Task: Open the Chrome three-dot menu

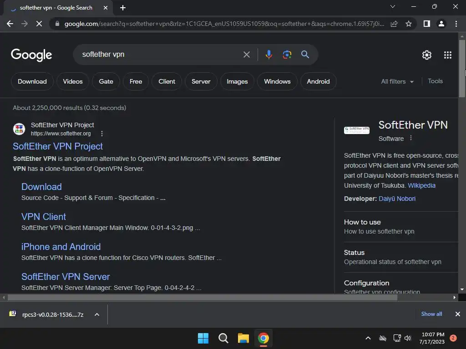Action: click(456, 24)
